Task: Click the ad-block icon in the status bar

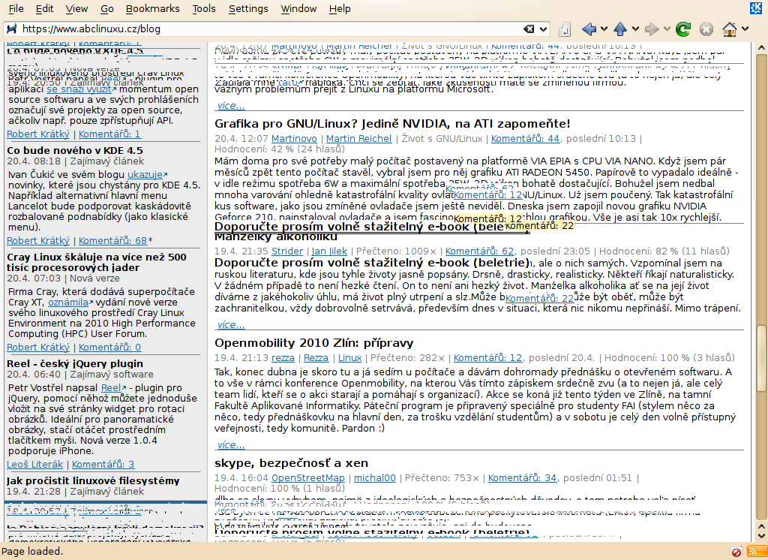Action: tap(736, 552)
